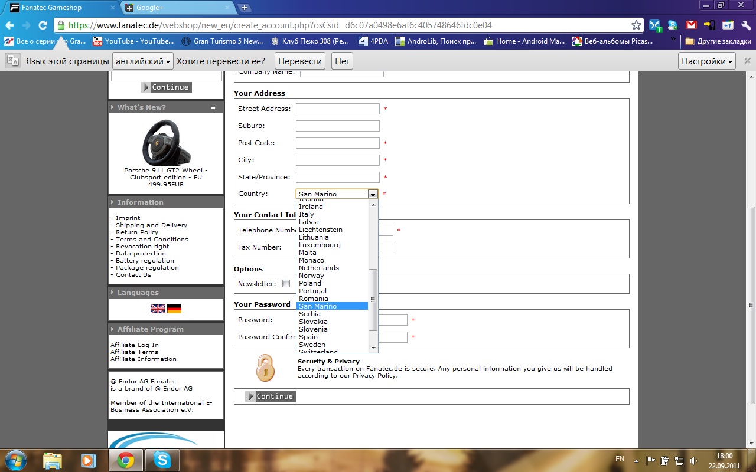Click into the Post Code field
Screen dimensions: 756x472
coord(337,143)
